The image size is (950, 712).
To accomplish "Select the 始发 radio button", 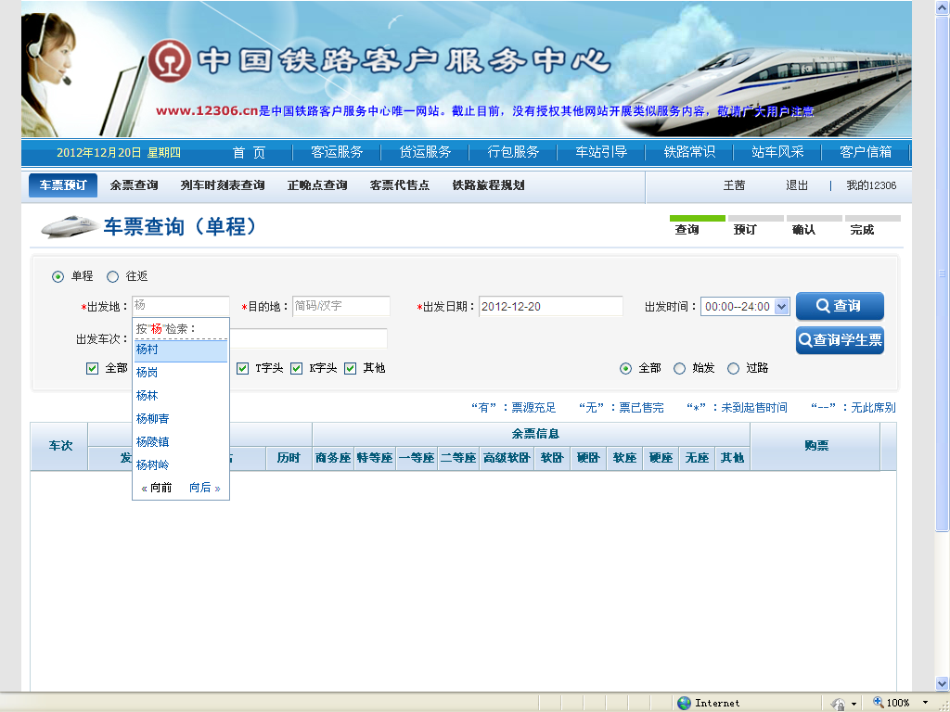I will pos(680,368).
